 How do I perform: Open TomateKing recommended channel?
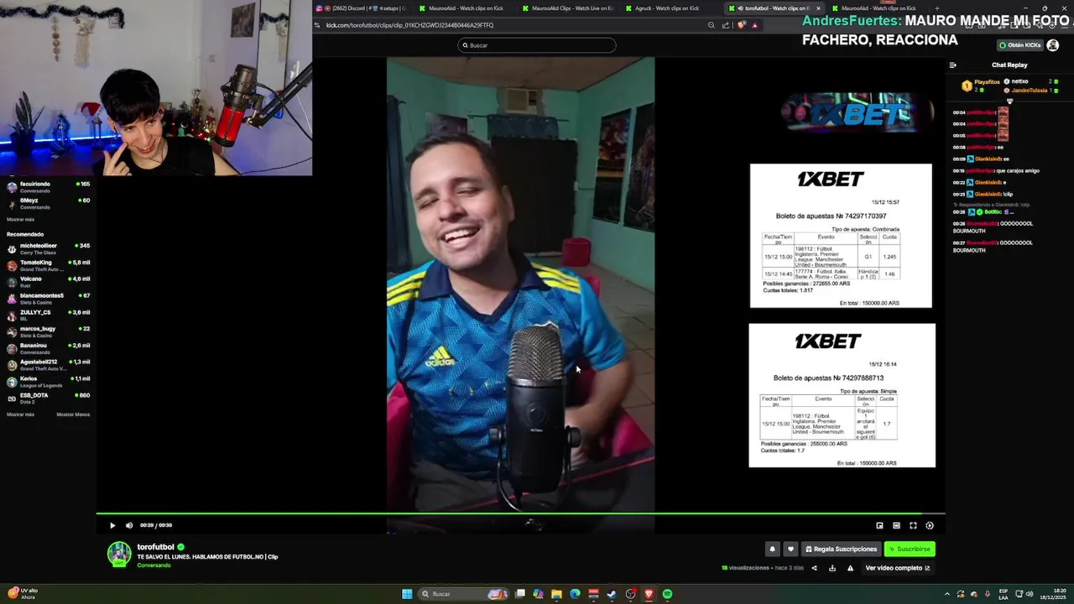(49, 266)
